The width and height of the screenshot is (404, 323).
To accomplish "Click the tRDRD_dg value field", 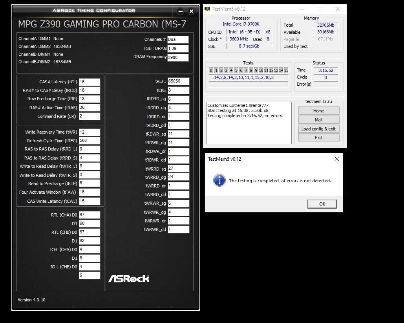I will tap(178, 108).
